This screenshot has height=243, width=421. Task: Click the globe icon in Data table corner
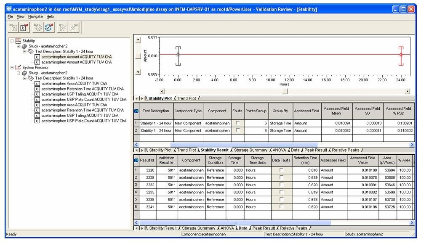pyautogui.click(x=136, y=160)
